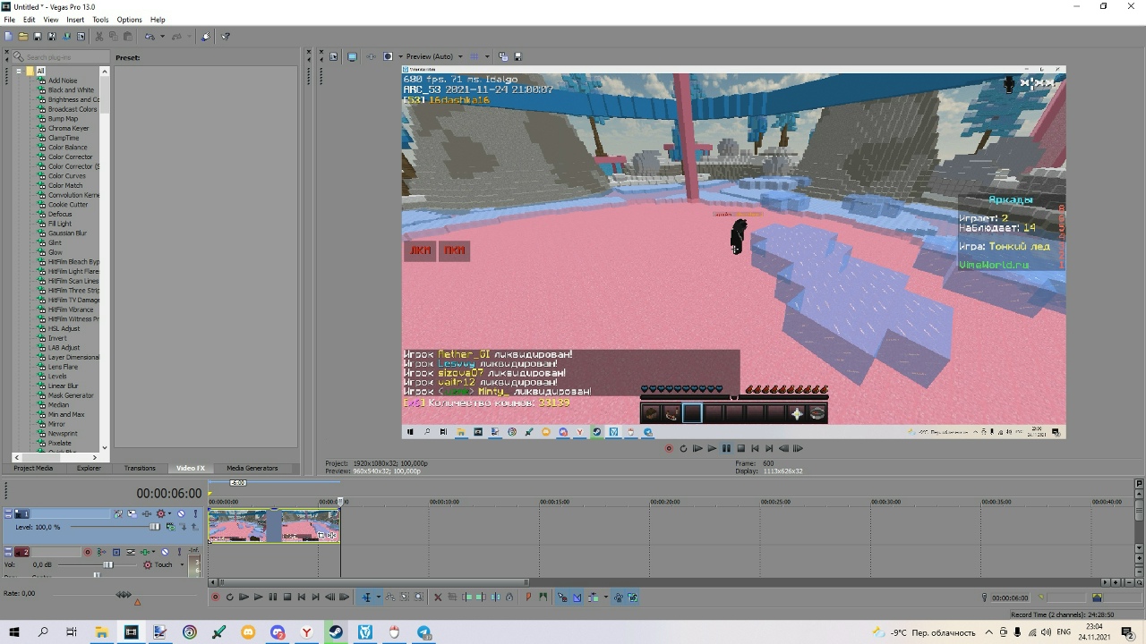
Task: Arm audio track 2 for recording
Action: click(x=88, y=552)
